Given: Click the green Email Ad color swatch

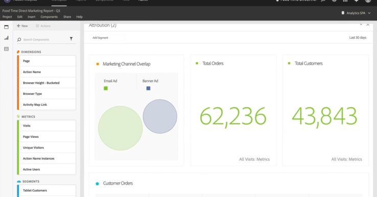Looking at the screenshot, I should click(x=106, y=88).
